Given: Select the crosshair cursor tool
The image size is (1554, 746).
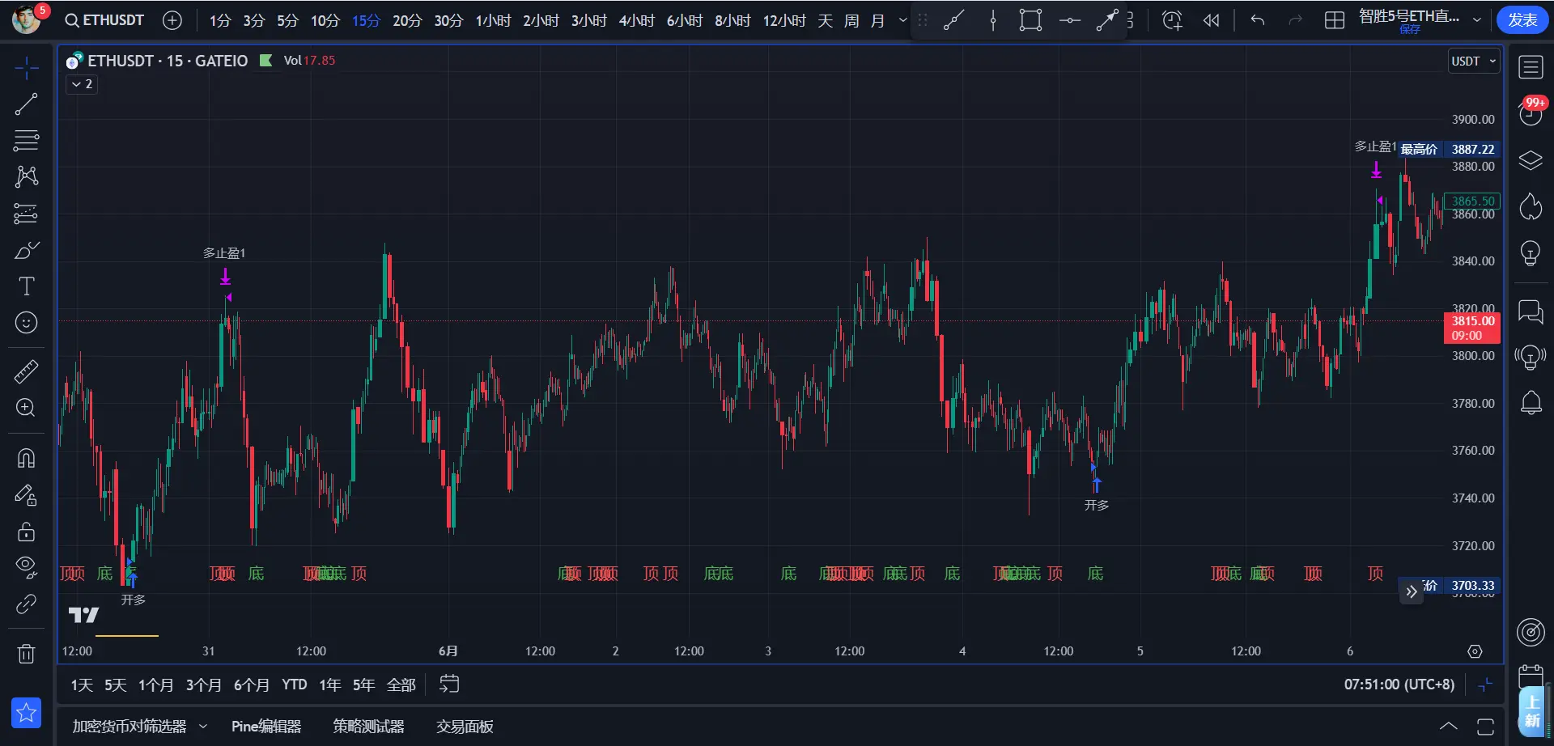Looking at the screenshot, I should pyautogui.click(x=27, y=68).
